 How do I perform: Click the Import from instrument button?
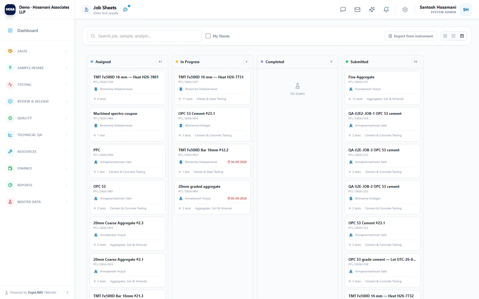(x=411, y=36)
